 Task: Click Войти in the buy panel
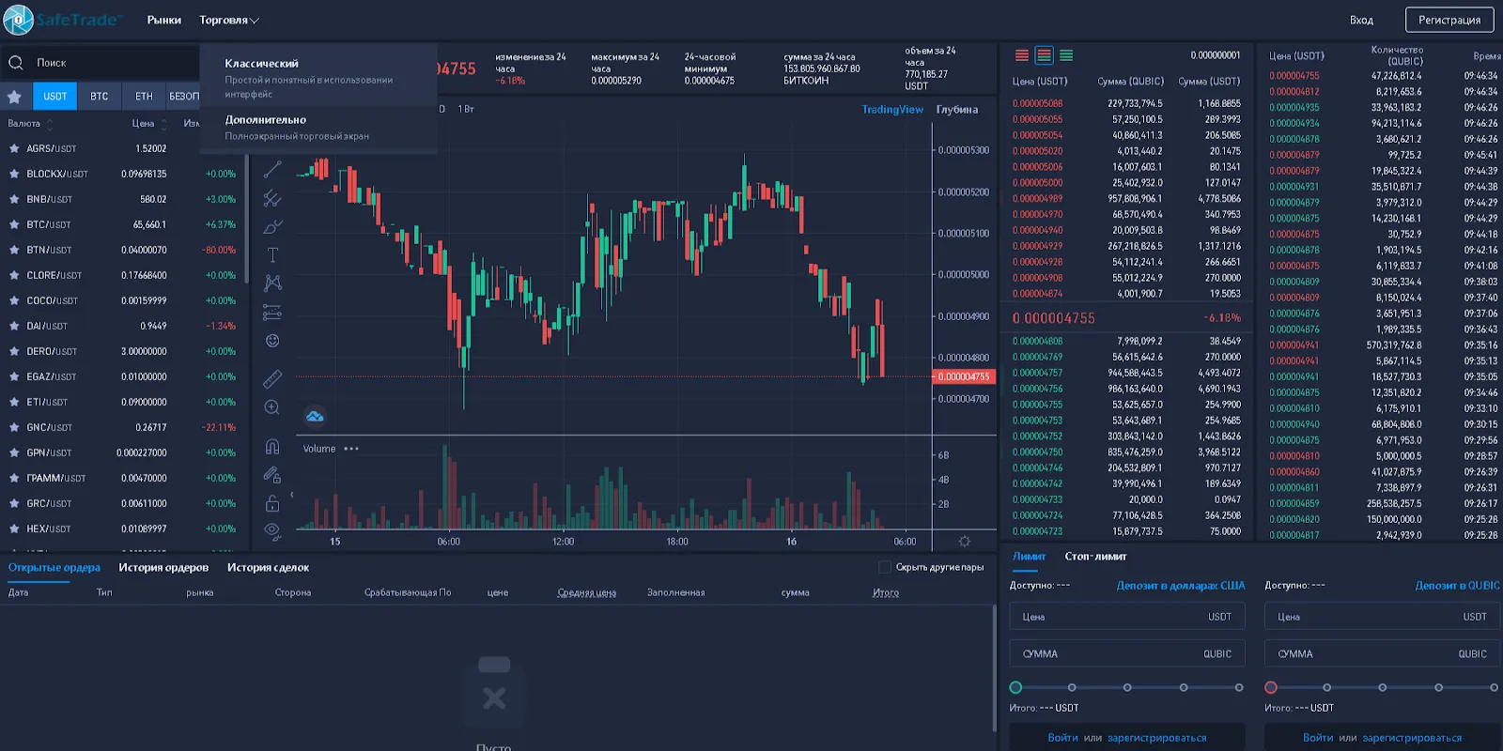click(1062, 738)
